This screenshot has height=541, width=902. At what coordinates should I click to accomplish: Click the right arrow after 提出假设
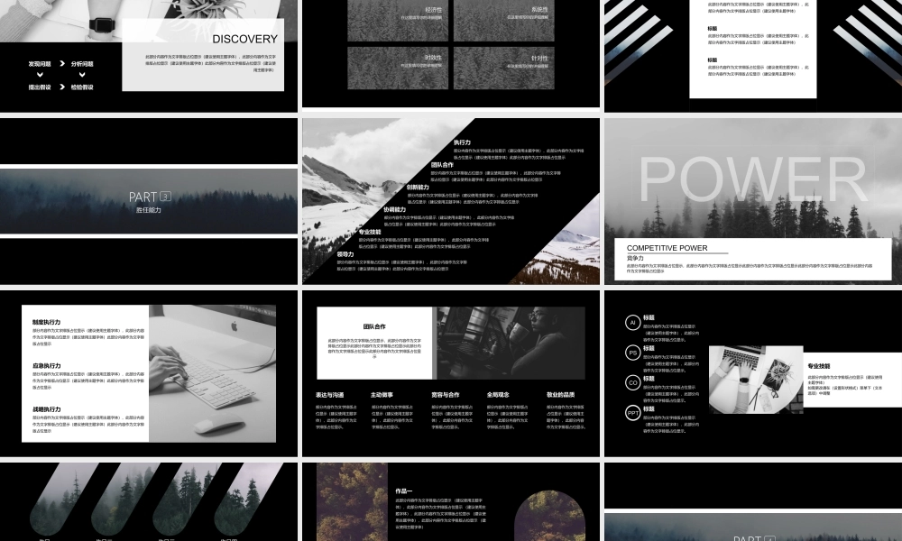pyautogui.click(x=62, y=87)
